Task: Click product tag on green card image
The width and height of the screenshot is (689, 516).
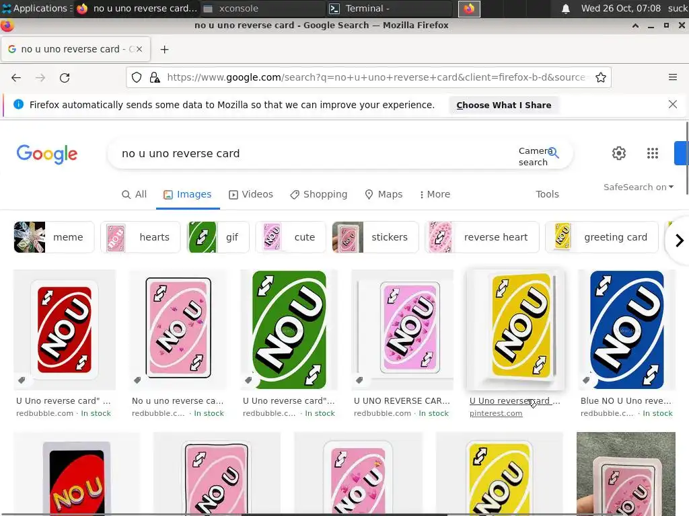Action: [x=248, y=380]
